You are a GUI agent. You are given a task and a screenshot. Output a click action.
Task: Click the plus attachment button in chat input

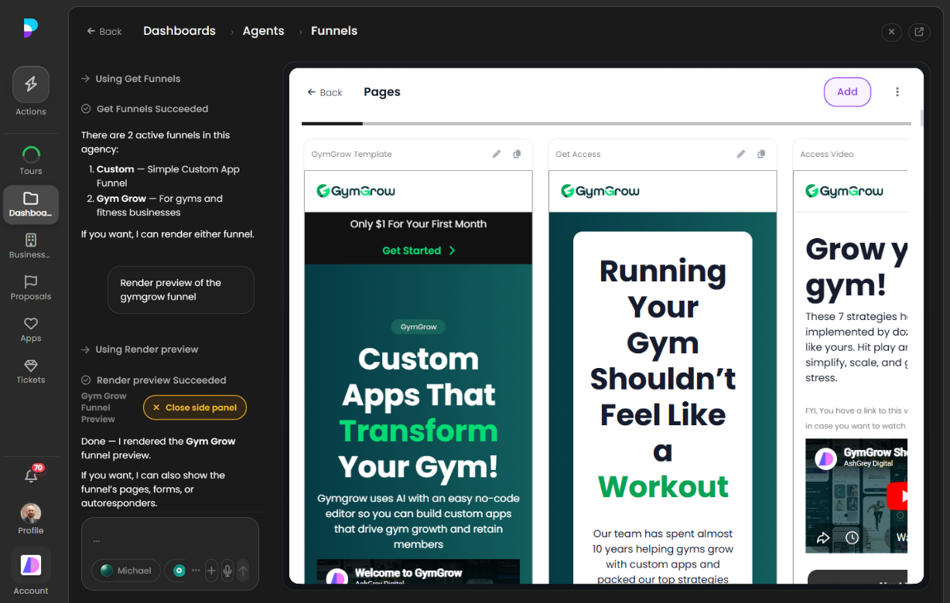tap(211, 571)
